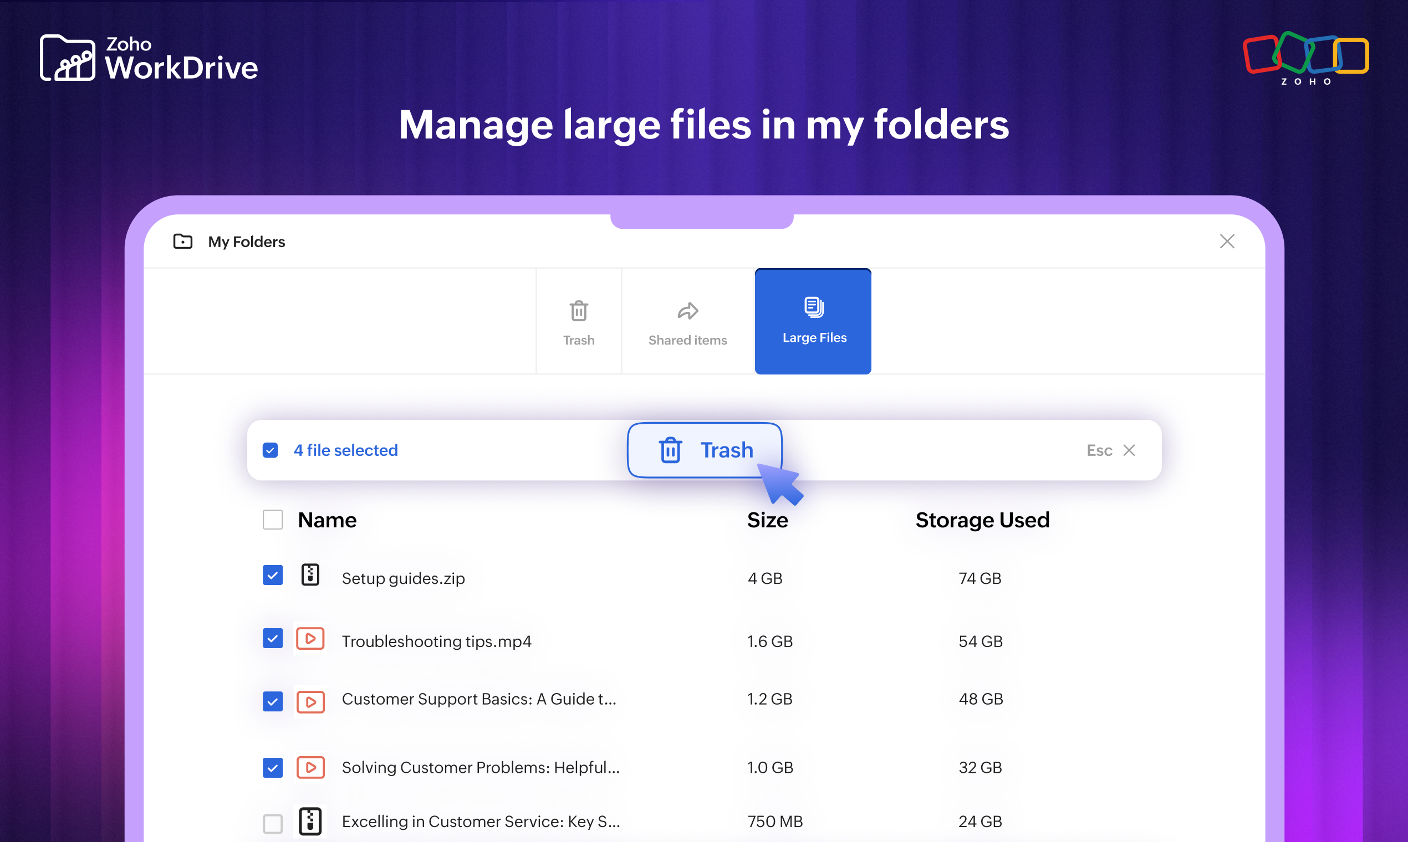
Task: Select the Trash tab icon
Action: click(x=579, y=311)
